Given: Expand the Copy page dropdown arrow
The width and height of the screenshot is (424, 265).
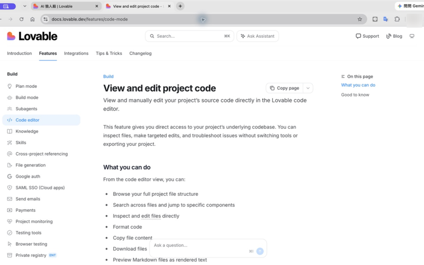Looking at the screenshot, I should click(308, 88).
